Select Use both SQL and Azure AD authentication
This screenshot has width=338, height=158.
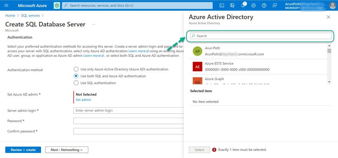pos(76,76)
